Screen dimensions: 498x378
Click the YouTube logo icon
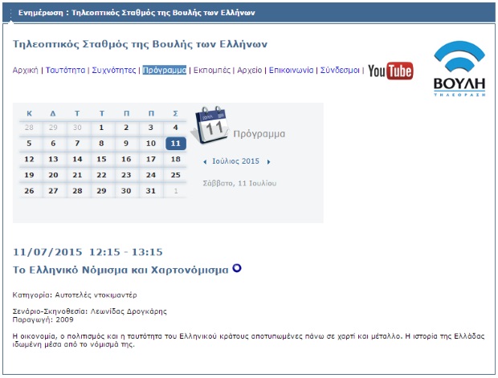pos(390,71)
